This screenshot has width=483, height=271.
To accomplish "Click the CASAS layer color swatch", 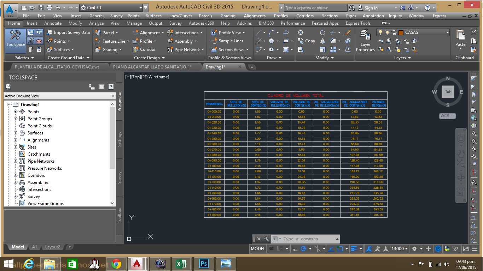I will pos(401,32).
